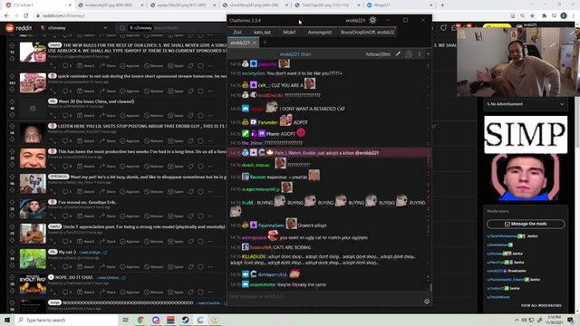Expand the Uncle T appreciation post preview

pos(53,242)
